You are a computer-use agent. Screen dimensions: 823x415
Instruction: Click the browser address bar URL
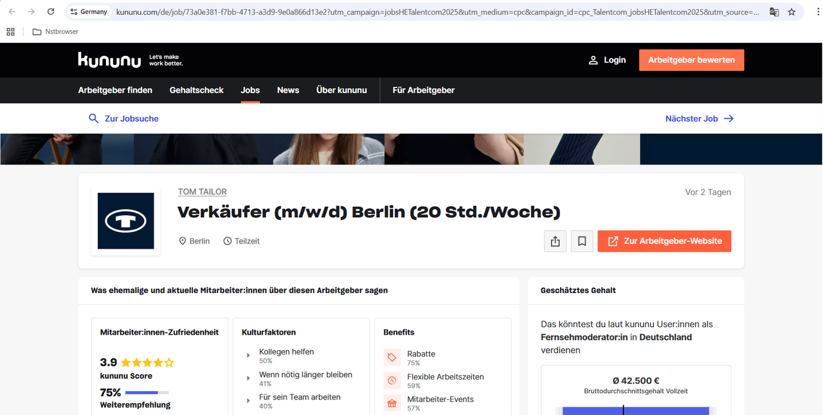click(437, 12)
